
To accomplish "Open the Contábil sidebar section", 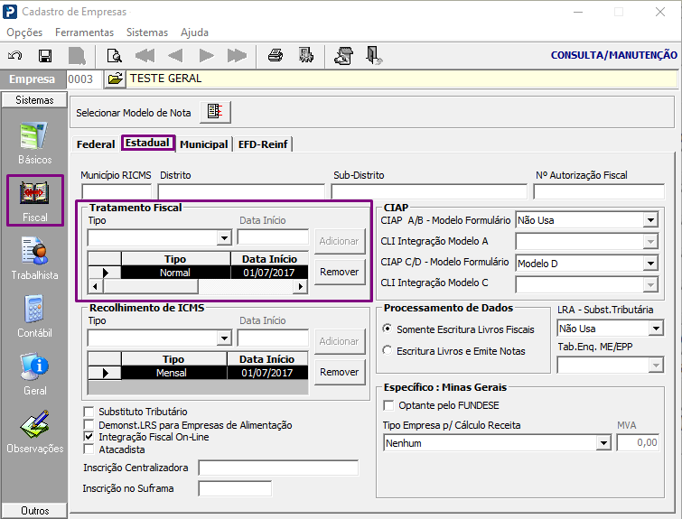I will pyautogui.click(x=35, y=317).
